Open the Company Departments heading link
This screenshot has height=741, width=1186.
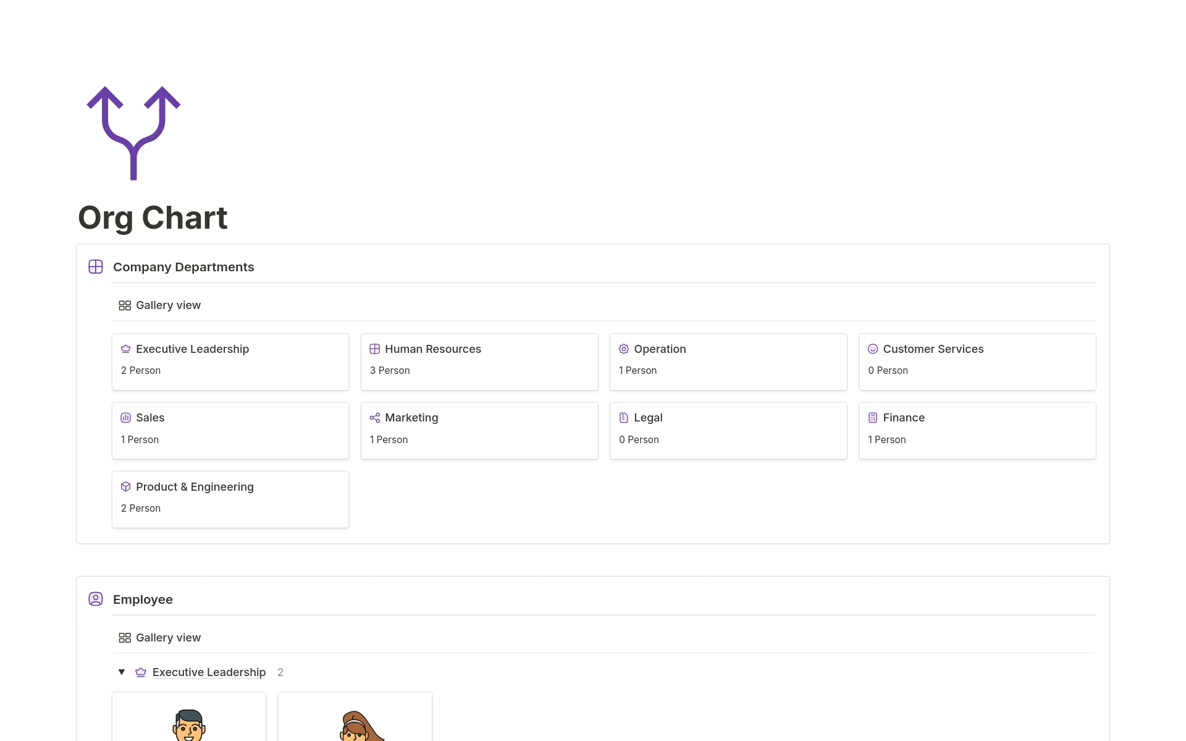(x=183, y=267)
